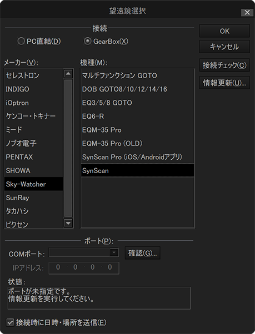Run 接続チェック connection check

point(224,65)
